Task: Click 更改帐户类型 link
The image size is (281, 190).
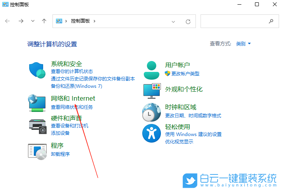Action: [185, 73]
